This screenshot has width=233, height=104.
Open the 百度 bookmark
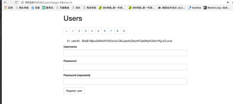tap(36, 8)
